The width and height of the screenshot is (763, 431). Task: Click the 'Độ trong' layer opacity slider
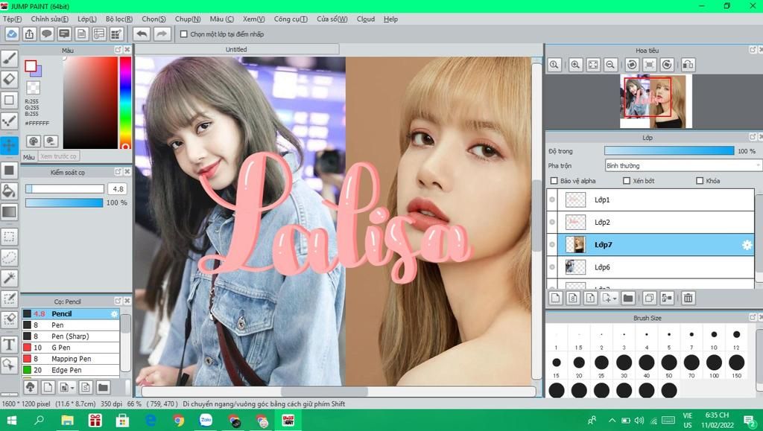669,151
